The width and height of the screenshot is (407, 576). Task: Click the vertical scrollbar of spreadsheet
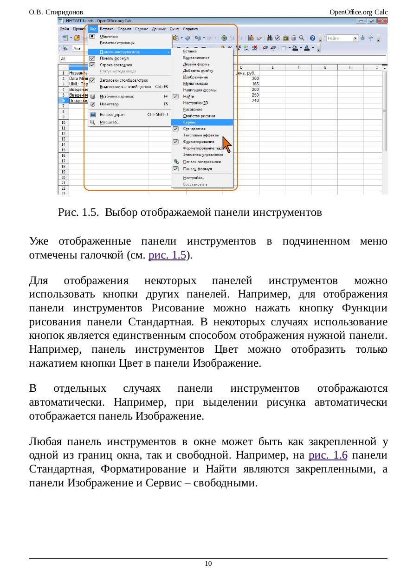point(384,111)
